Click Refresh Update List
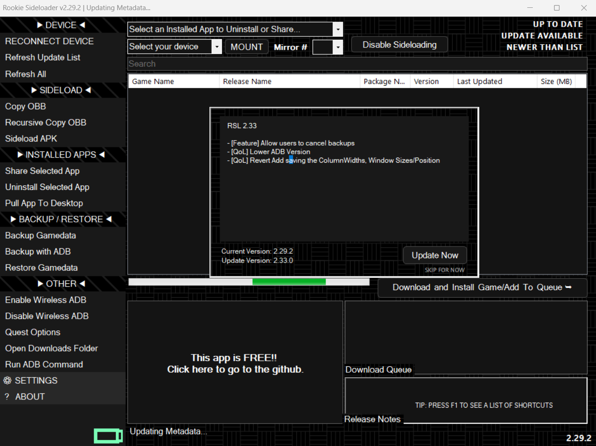Image resolution: width=596 pixels, height=446 pixels. click(x=63, y=58)
